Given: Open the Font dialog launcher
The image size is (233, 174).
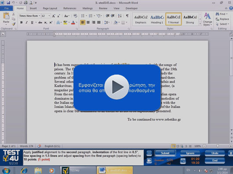Looking at the screenshot, I should 77,29.
